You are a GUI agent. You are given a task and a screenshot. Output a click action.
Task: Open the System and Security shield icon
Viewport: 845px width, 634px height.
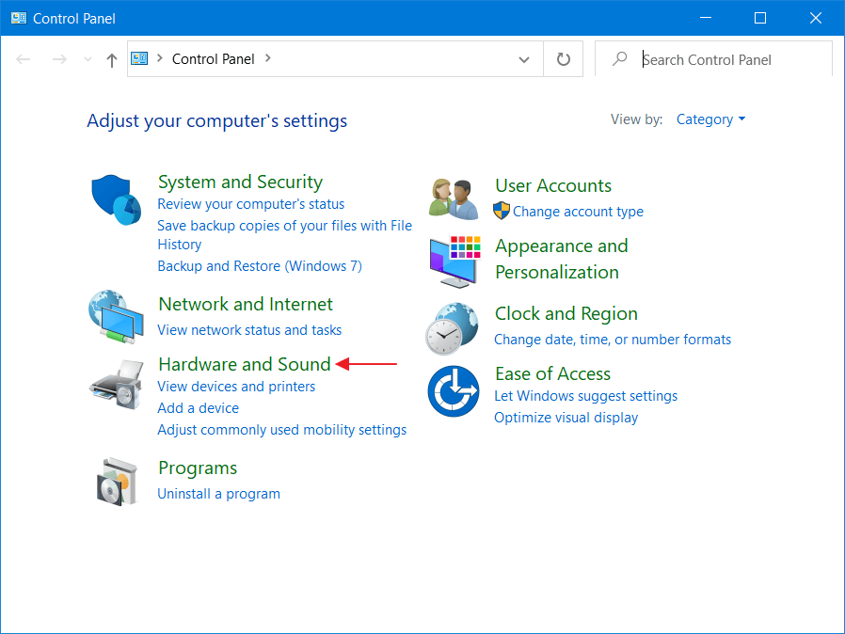[117, 199]
